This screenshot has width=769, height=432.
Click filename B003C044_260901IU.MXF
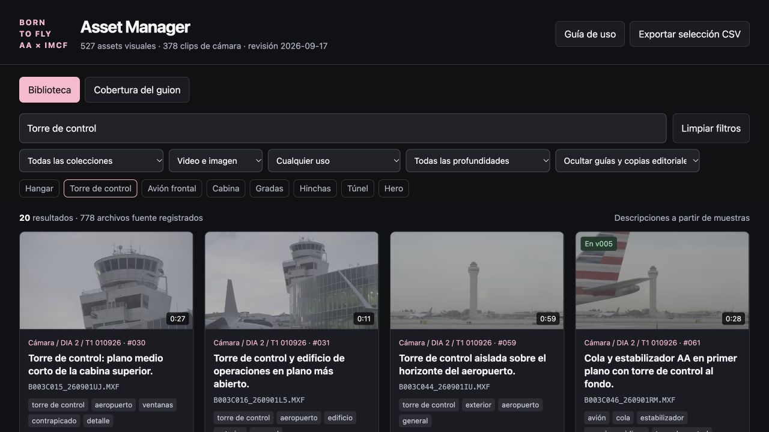(445, 387)
